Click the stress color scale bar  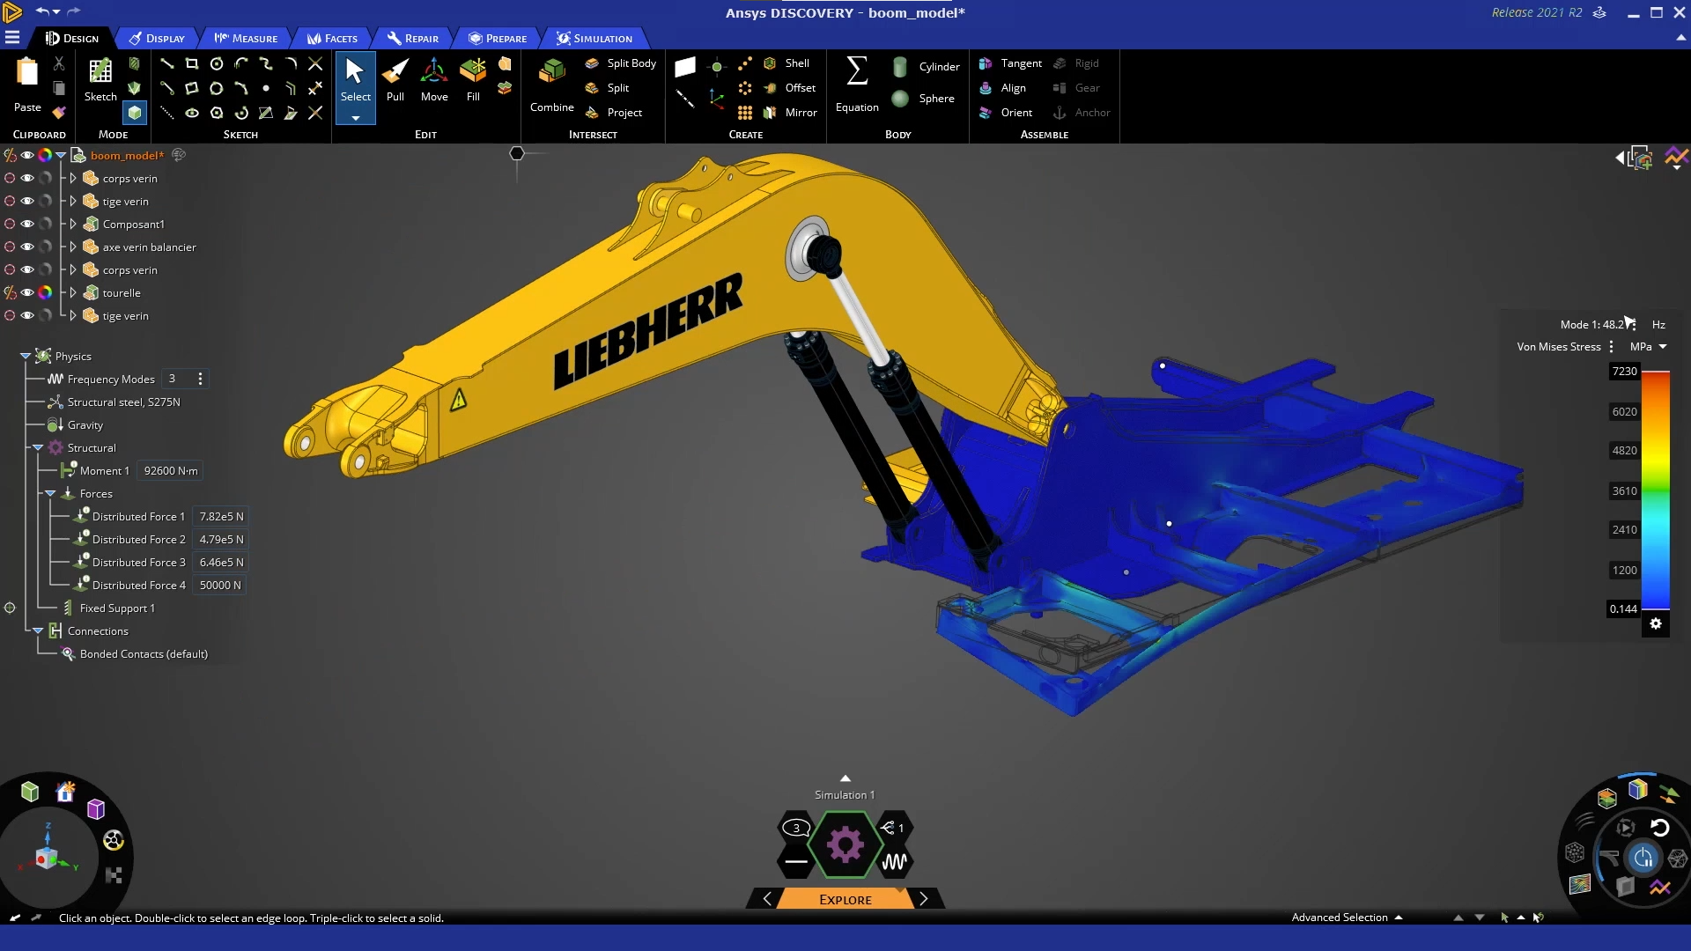tap(1655, 490)
